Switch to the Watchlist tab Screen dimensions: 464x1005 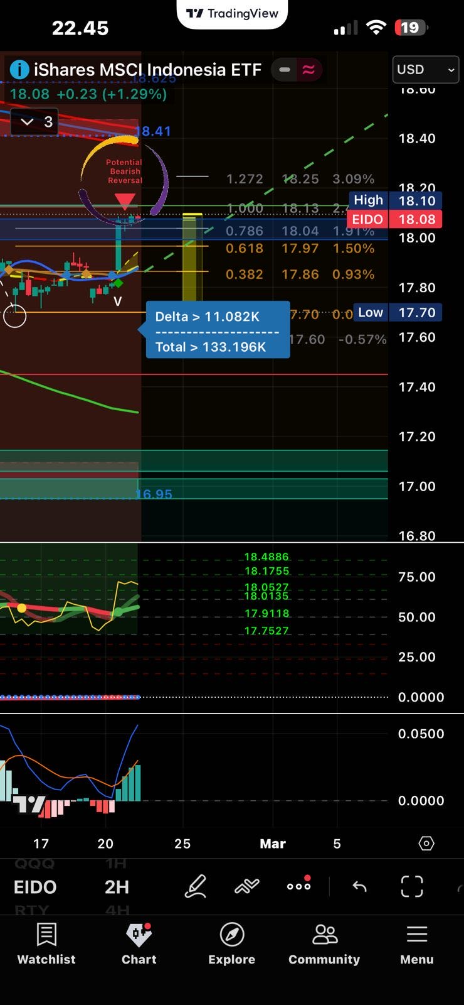[x=46, y=943]
